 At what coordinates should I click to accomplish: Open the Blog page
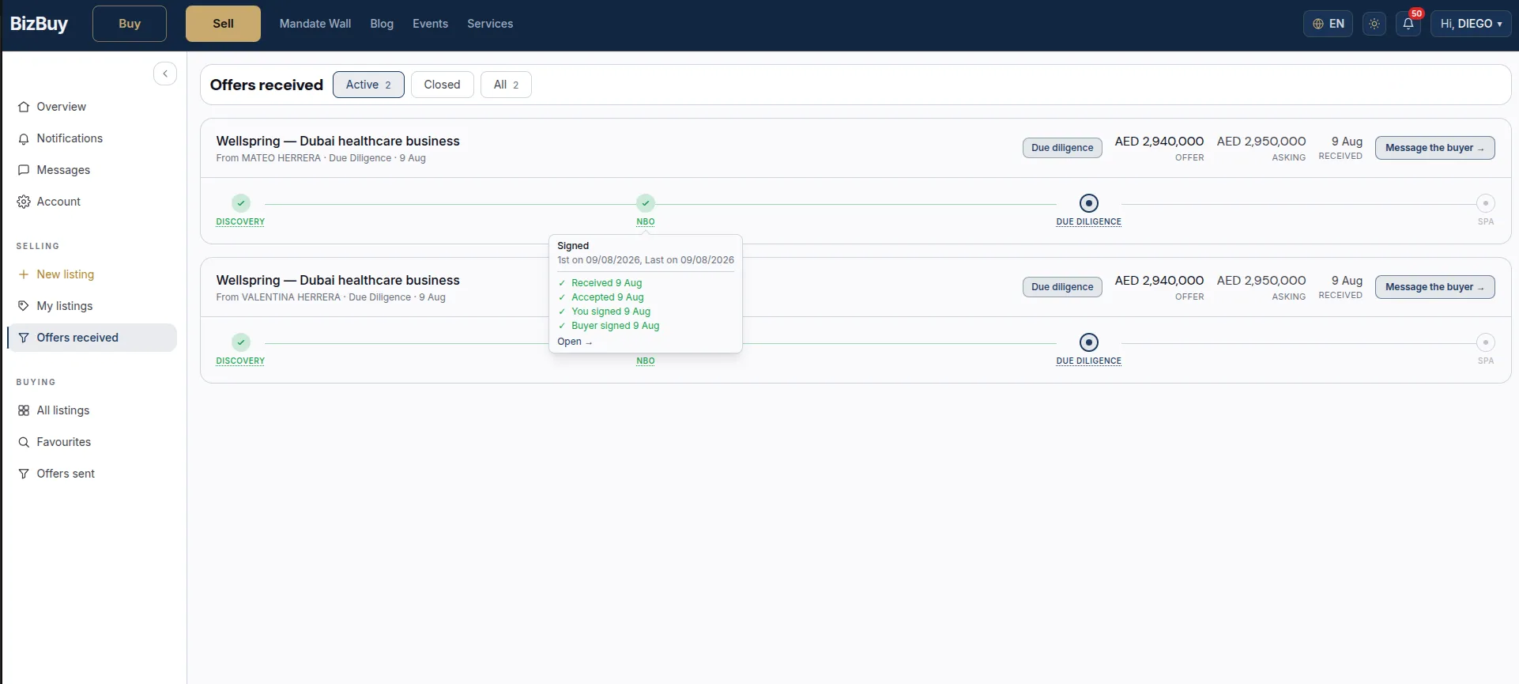point(382,24)
